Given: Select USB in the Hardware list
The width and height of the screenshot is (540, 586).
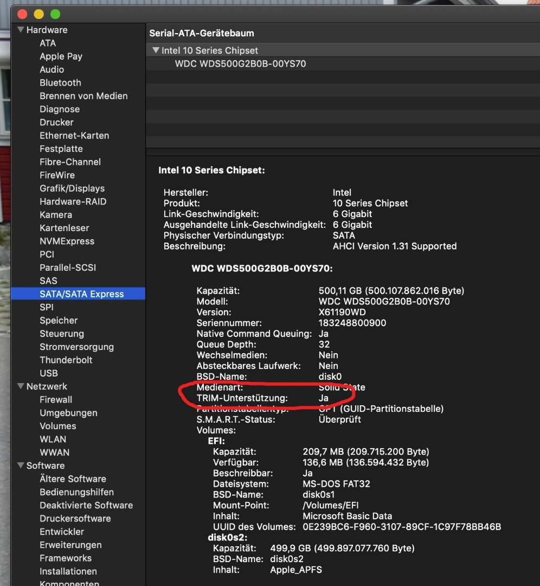Looking at the screenshot, I should (49, 373).
